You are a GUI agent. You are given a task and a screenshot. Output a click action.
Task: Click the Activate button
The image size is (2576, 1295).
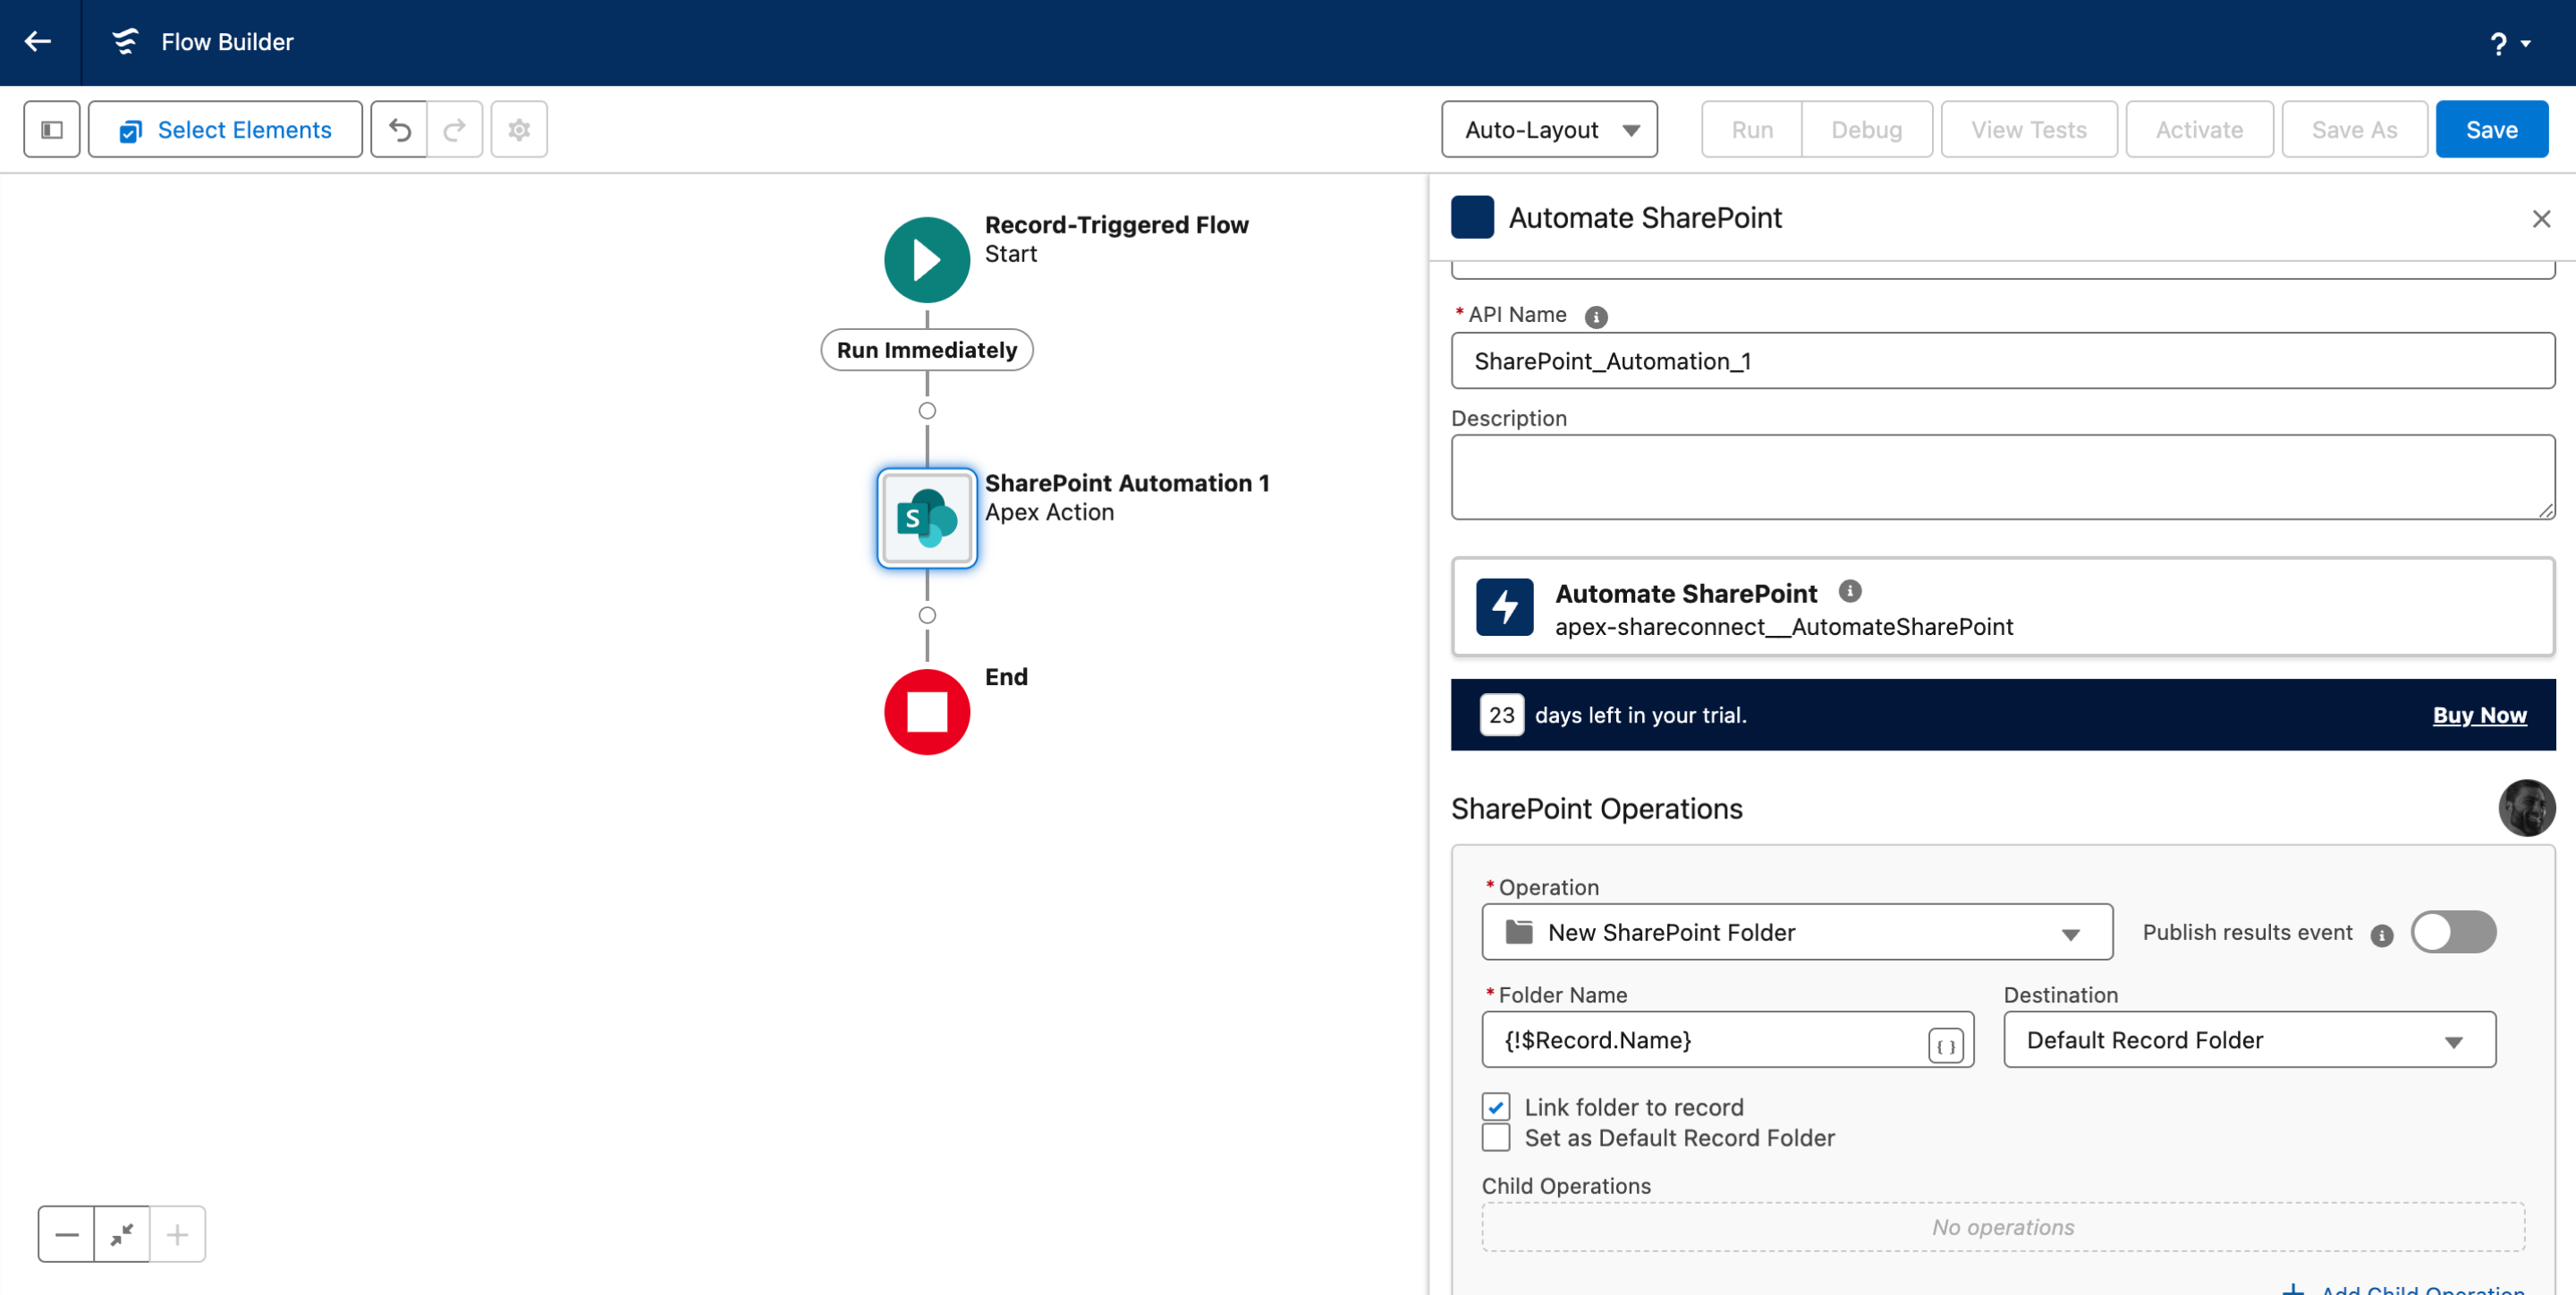click(2199, 129)
